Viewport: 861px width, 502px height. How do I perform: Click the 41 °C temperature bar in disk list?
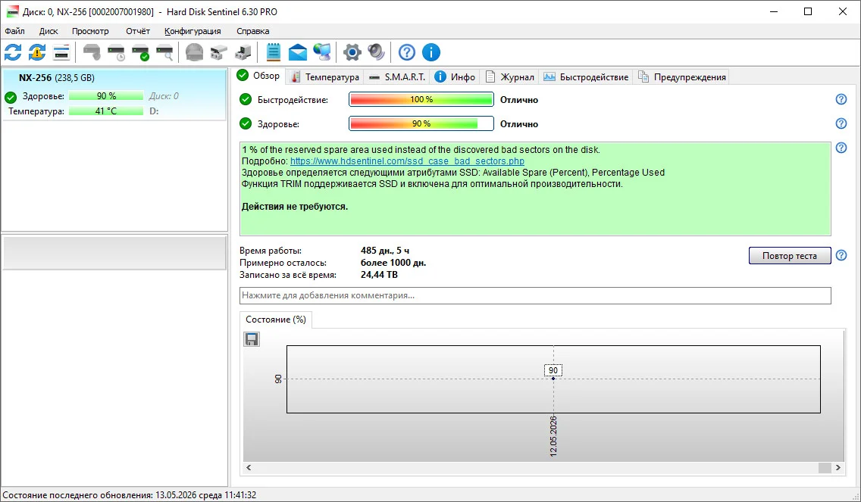106,111
